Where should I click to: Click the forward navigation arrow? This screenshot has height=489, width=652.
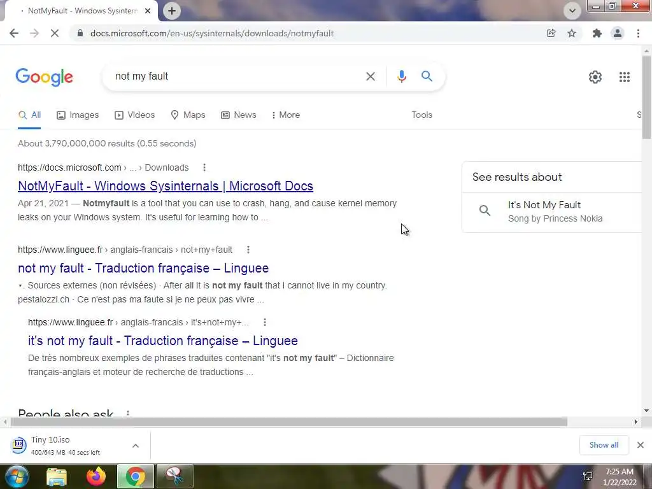pyautogui.click(x=34, y=33)
